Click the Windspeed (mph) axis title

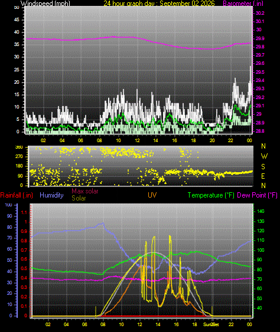coord(45,3)
